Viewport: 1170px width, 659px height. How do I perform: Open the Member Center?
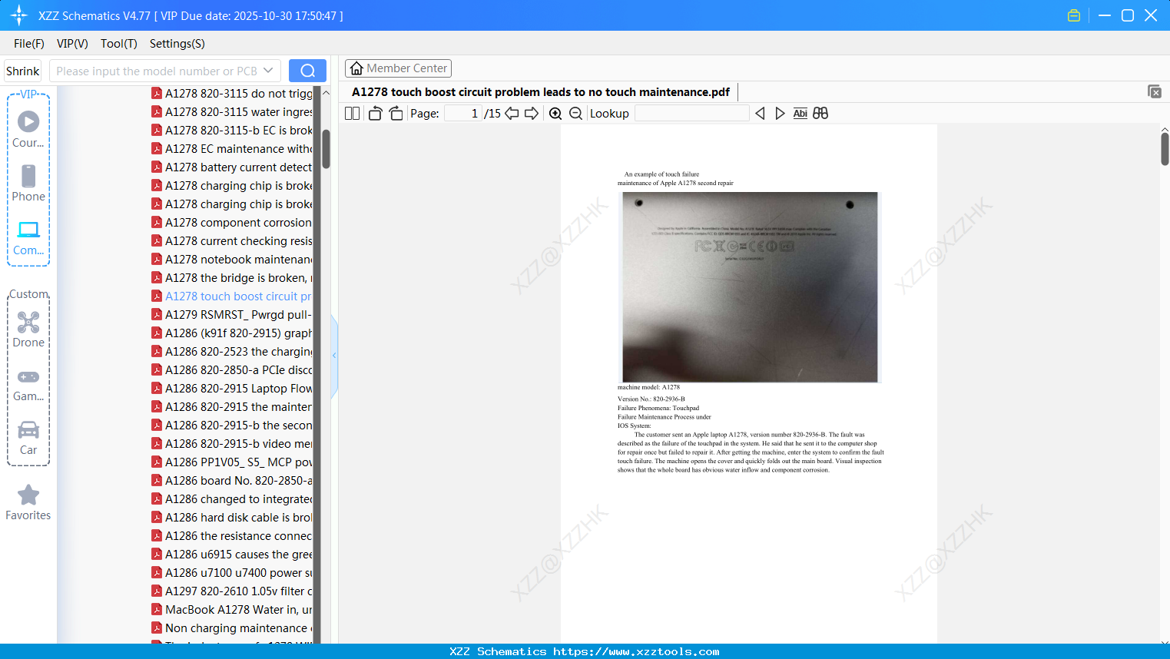pyautogui.click(x=398, y=68)
